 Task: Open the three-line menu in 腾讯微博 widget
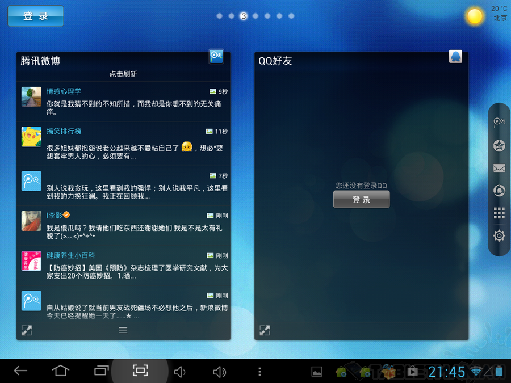point(123,330)
